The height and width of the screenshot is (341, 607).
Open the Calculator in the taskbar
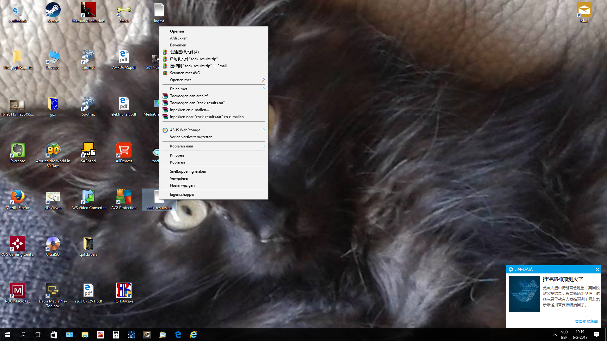[x=116, y=335]
